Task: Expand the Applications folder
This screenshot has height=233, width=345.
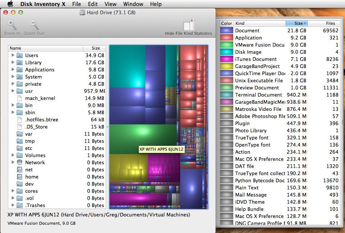Action: coord(13,70)
